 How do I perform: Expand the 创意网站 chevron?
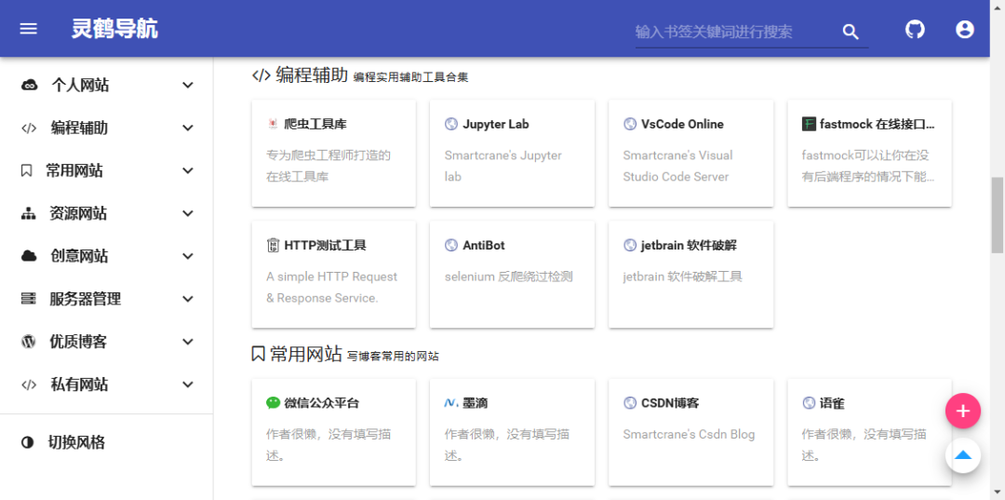(x=188, y=256)
